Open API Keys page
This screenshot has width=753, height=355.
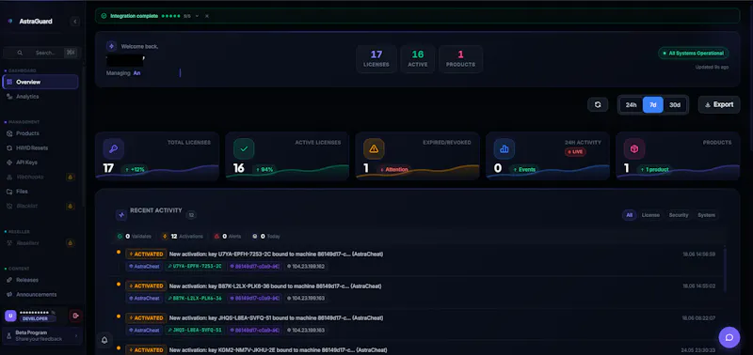pos(40,162)
